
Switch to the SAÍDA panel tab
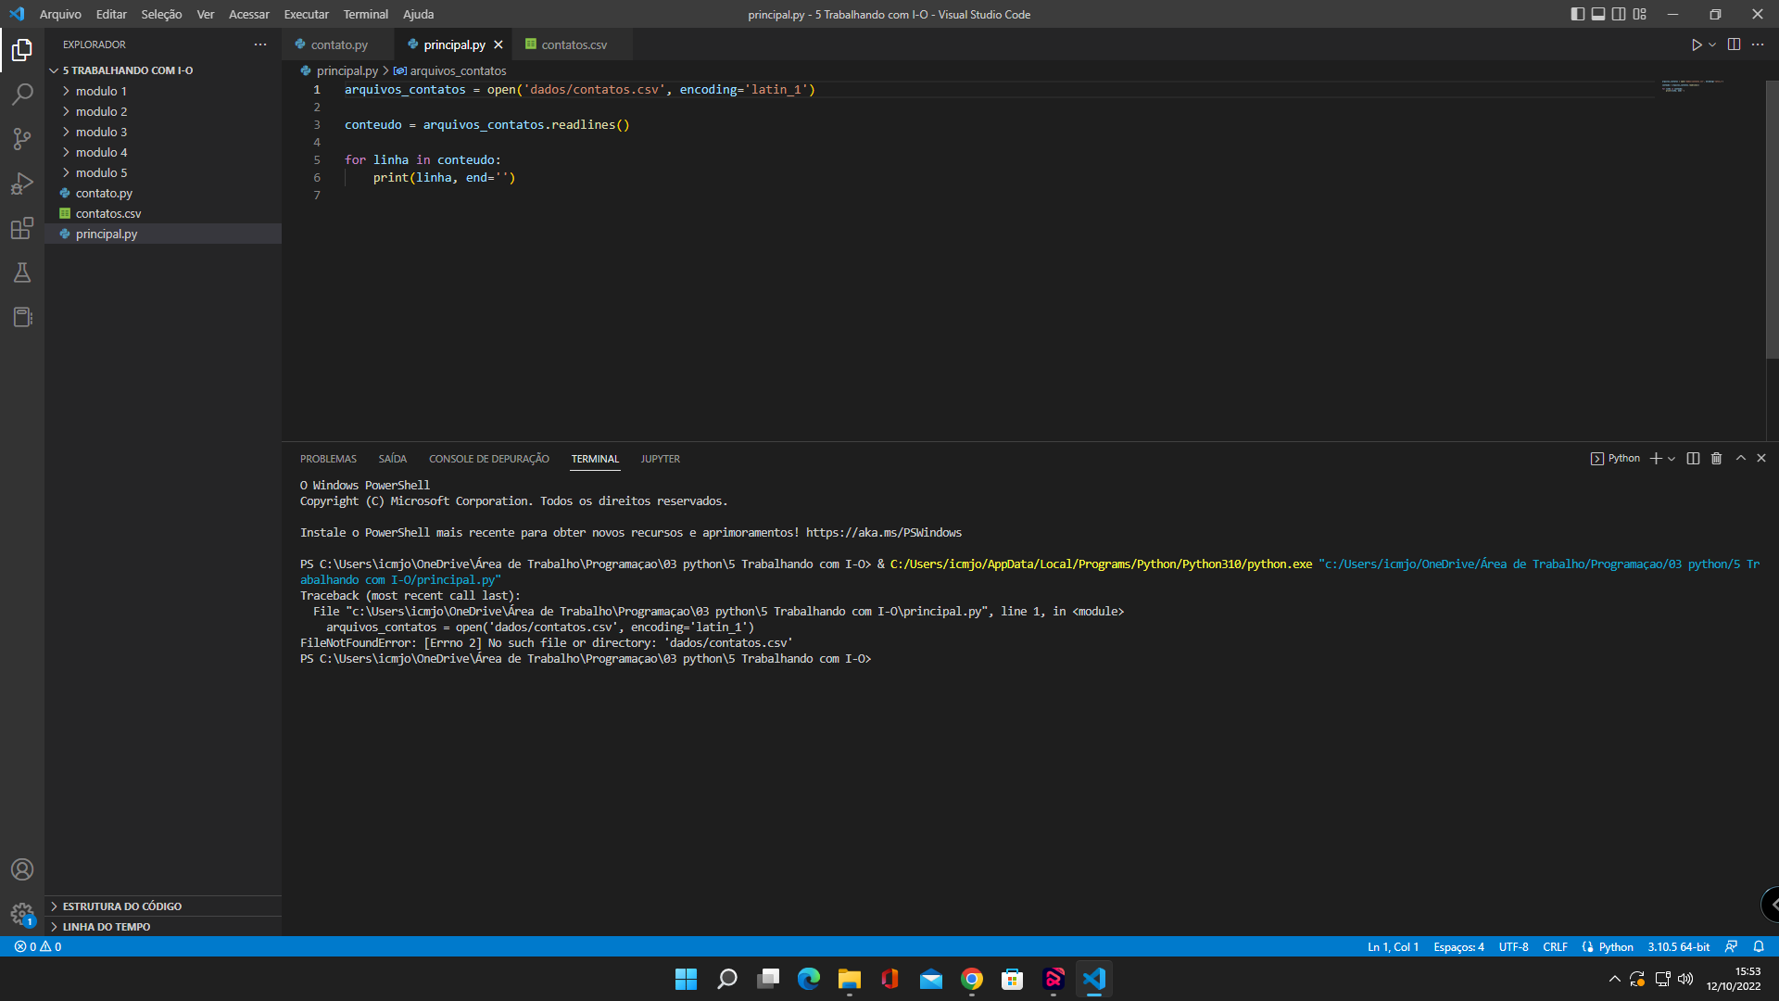(392, 459)
